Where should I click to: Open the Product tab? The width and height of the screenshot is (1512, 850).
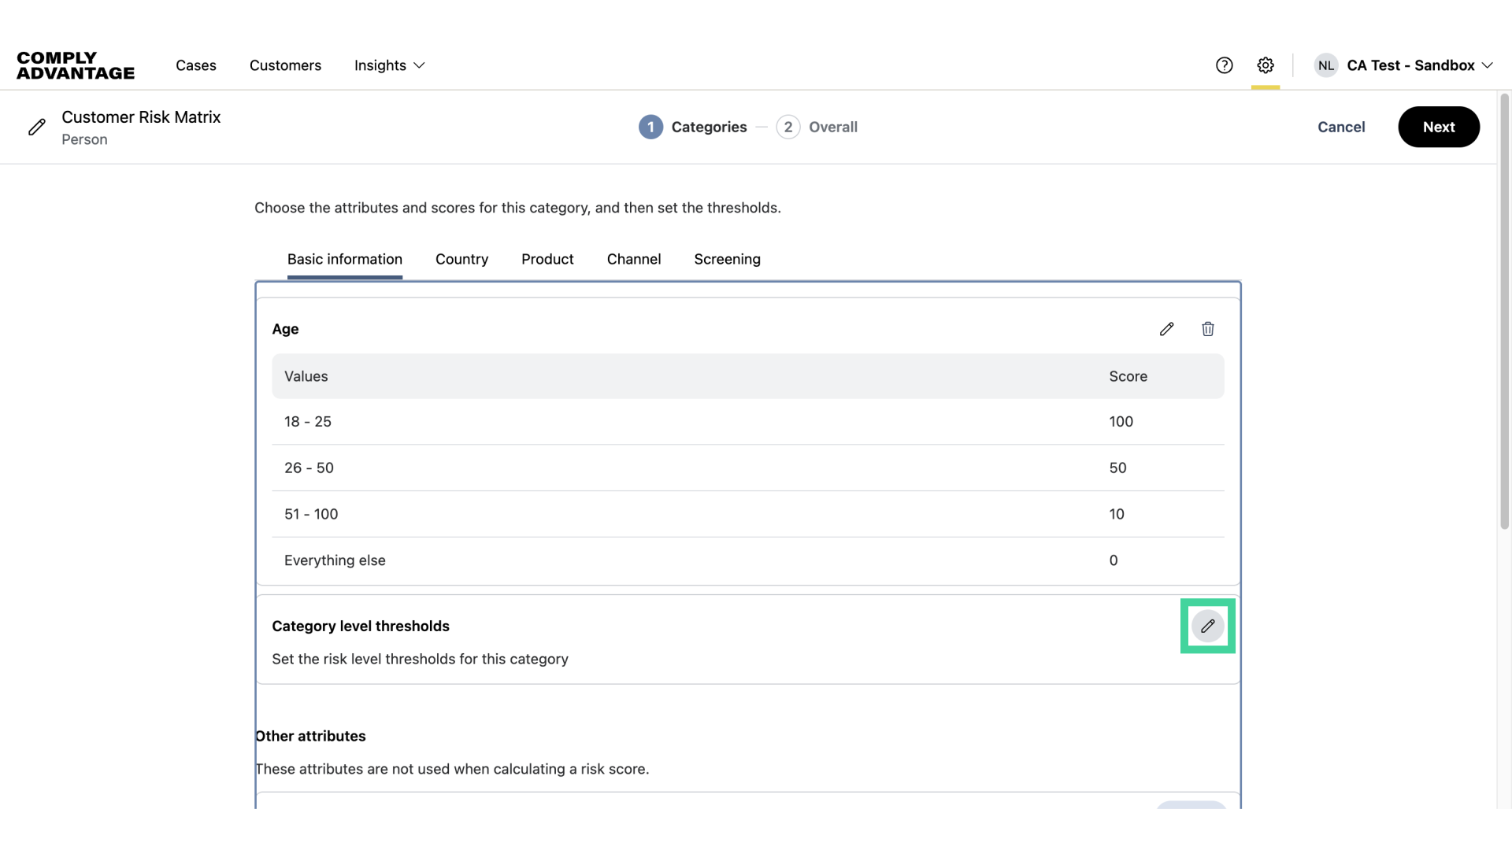tap(547, 259)
